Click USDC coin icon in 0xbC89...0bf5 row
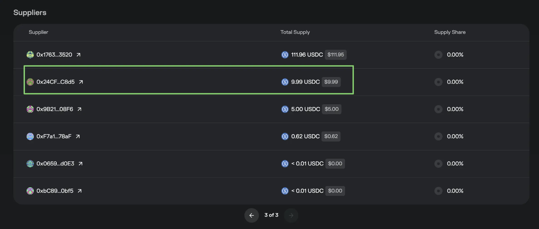 (x=285, y=191)
